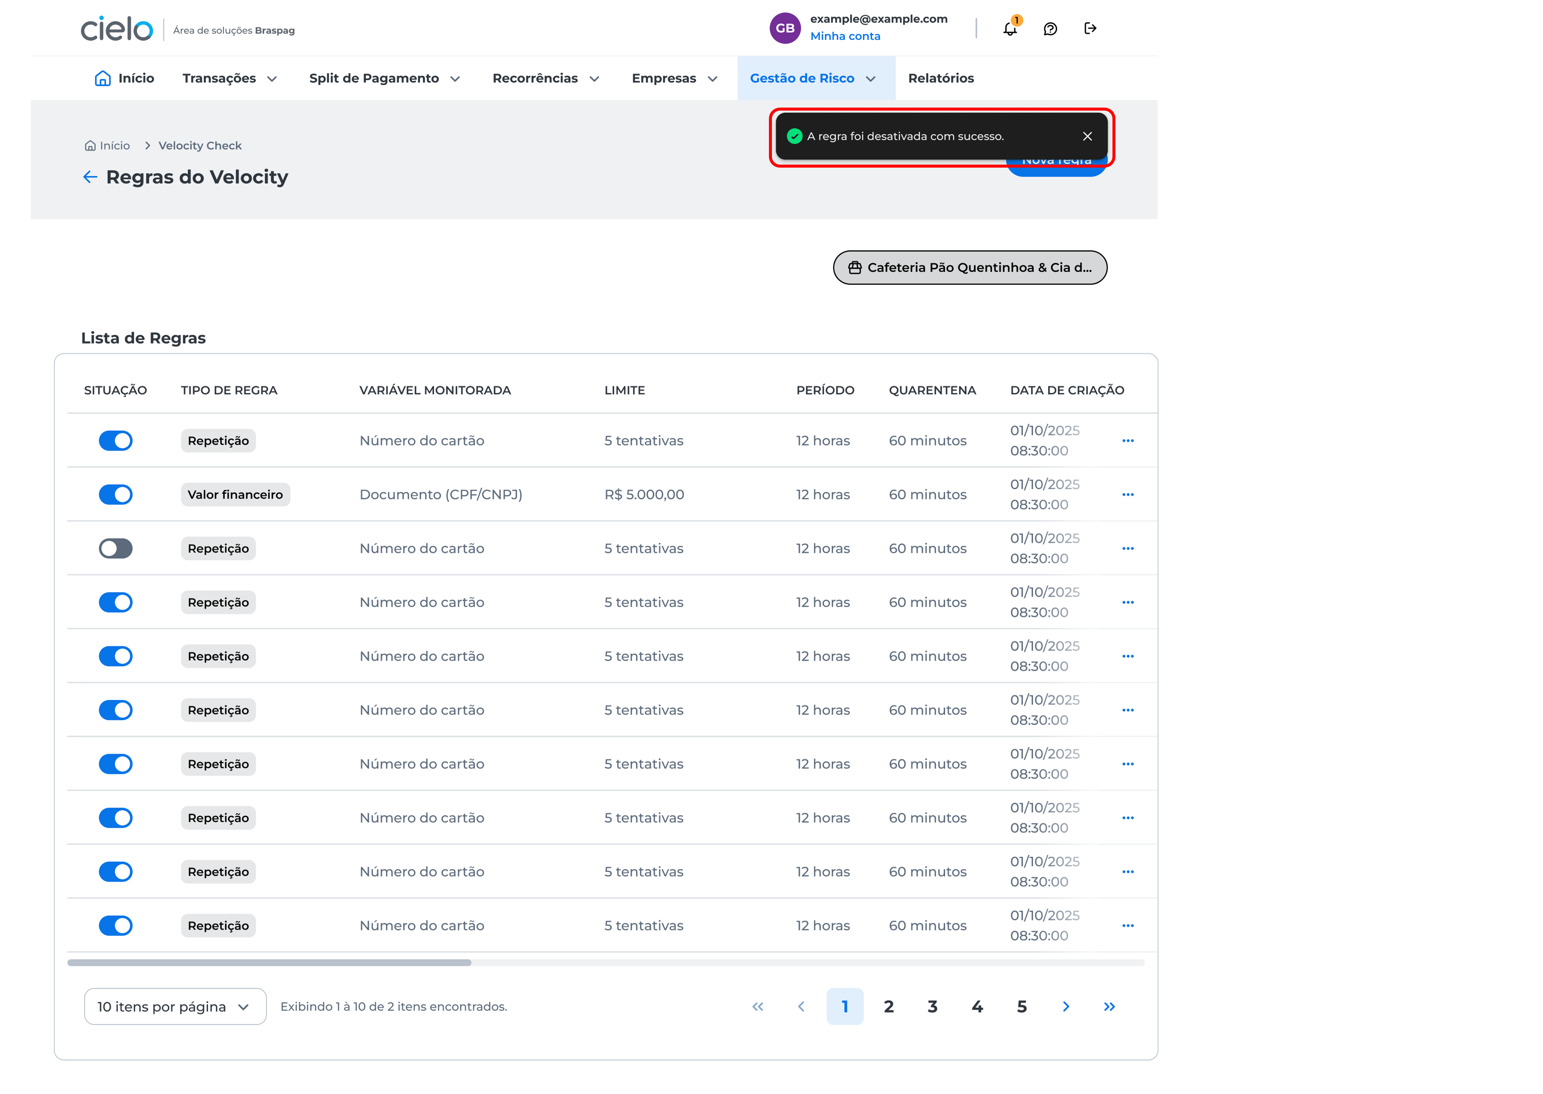This screenshot has height=1094, width=1543.
Task: Expand the Split de Pagamento menu
Action: coord(384,78)
